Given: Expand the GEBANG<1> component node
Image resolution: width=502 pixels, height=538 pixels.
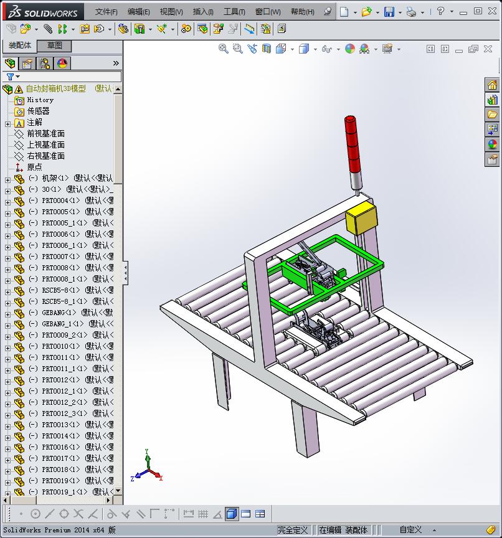Looking at the screenshot, I should (8, 314).
